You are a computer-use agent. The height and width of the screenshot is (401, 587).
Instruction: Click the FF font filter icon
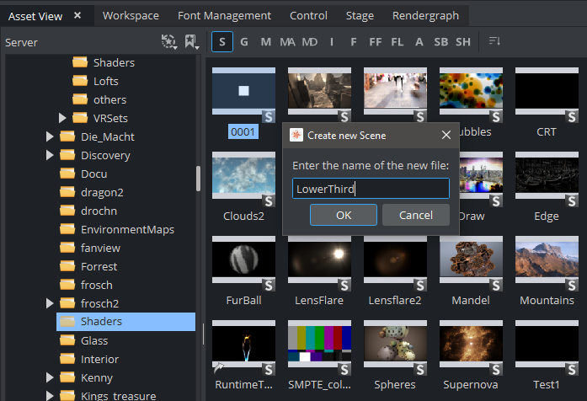tap(375, 41)
